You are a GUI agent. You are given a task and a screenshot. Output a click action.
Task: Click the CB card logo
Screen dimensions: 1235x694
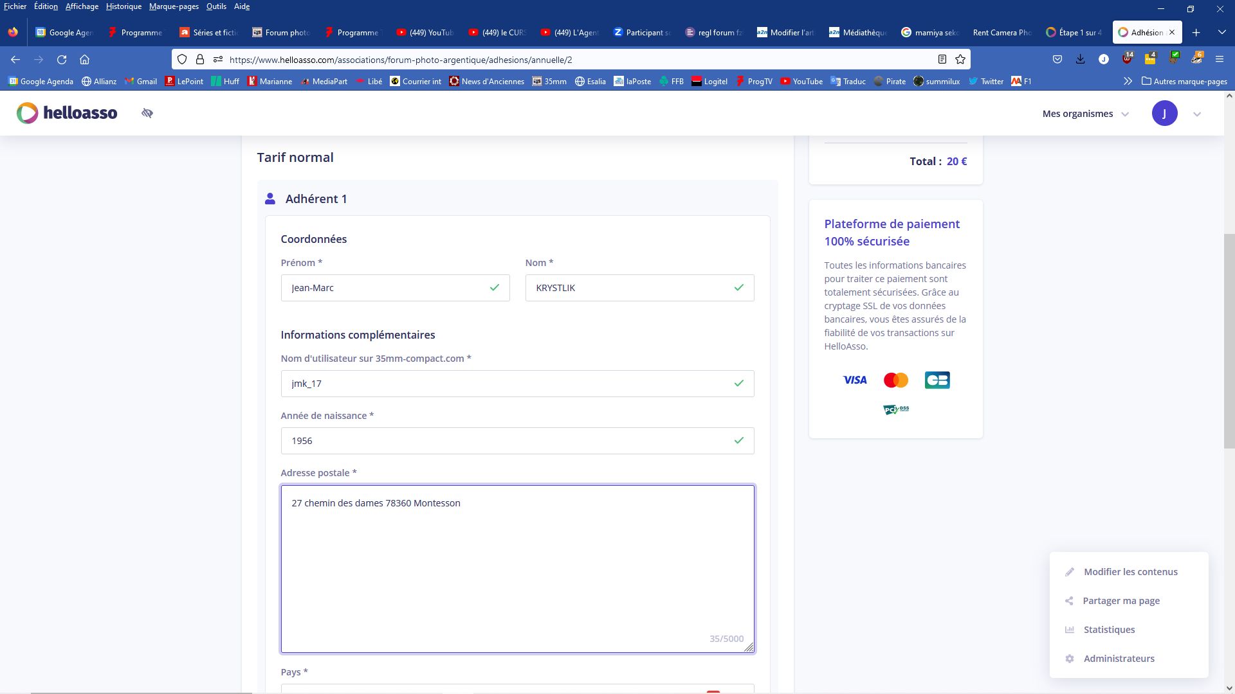pyautogui.click(x=937, y=380)
